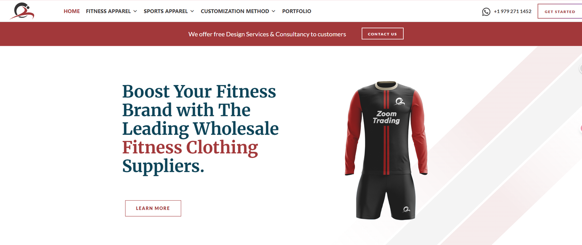Select the CUSTOMIZATION METHOD menu label
This screenshot has width=582, height=245.
pyautogui.click(x=235, y=11)
